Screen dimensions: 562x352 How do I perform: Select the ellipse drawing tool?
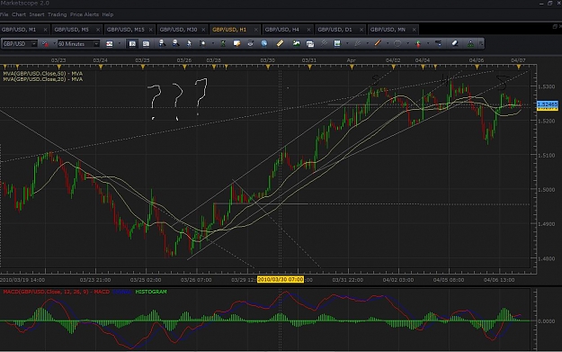click(x=397, y=43)
